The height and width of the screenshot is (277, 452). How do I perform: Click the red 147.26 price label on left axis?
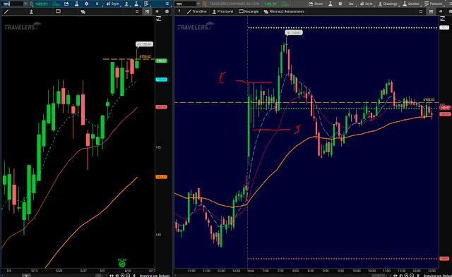[161, 107]
